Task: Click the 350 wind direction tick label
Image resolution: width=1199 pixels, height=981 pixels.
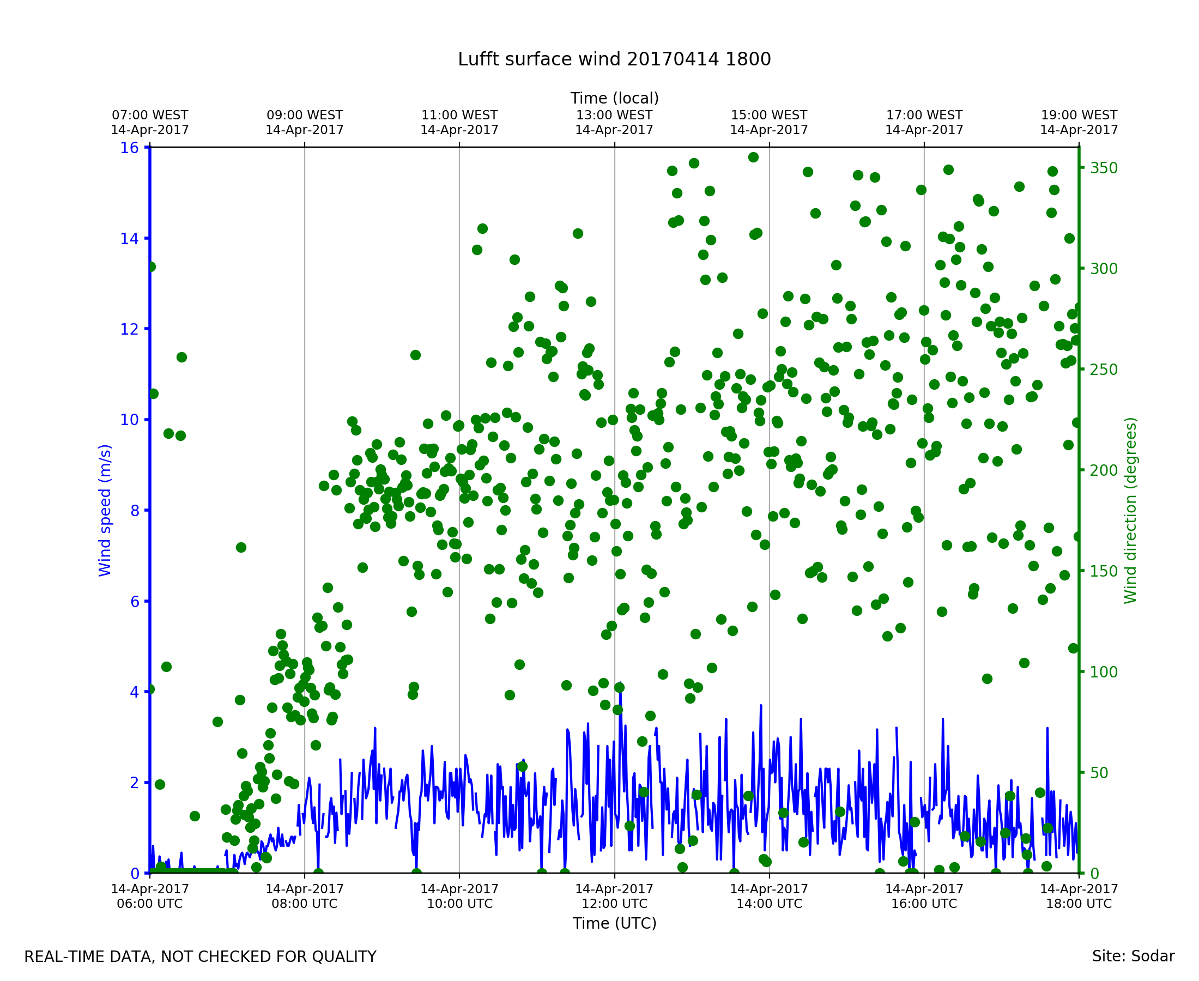Action: click(x=1104, y=168)
